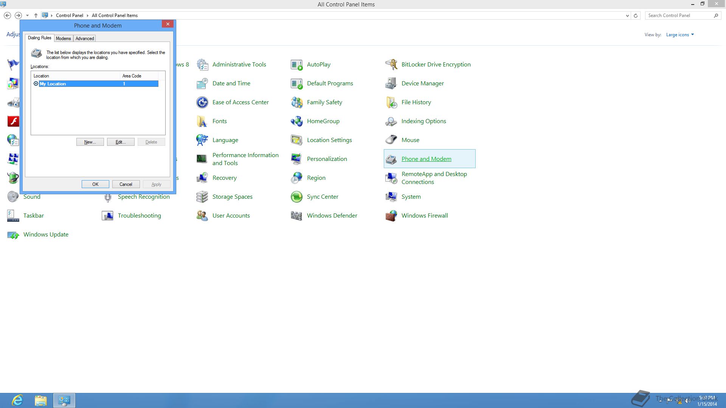This screenshot has height=408, width=726.
Task: Open Personalization icon
Action: [x=297, y=159]
